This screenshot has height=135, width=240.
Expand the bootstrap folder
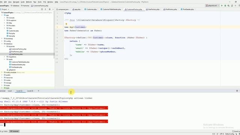2,39
